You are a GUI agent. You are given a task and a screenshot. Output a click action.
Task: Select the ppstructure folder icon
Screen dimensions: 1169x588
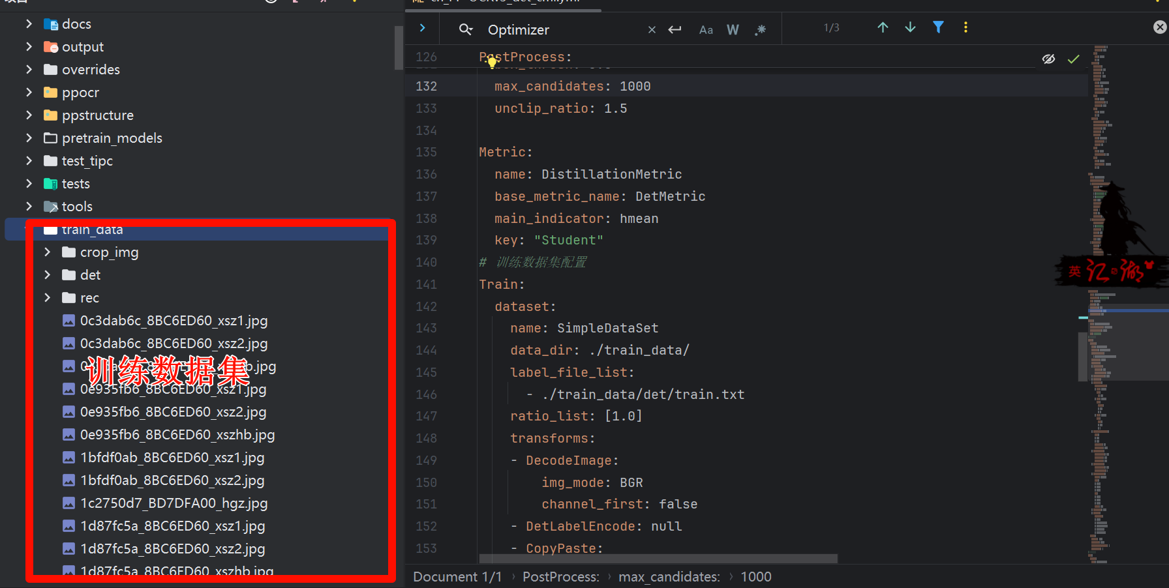tap(51, 115)
